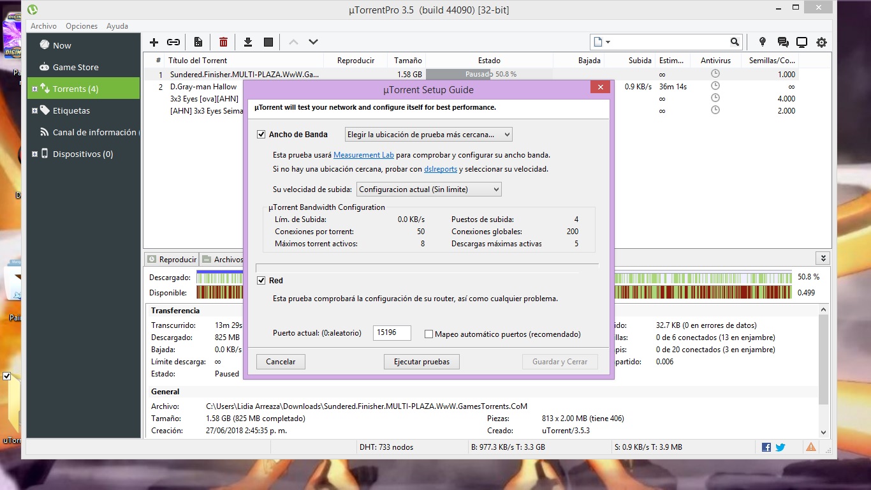Check Mapeo automático puertos checkbox

point(428,334)
